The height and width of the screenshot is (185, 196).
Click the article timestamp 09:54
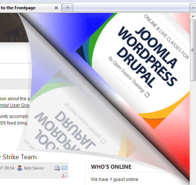9,168
